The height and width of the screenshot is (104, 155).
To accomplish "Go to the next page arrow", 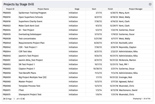I will (21, 99).
